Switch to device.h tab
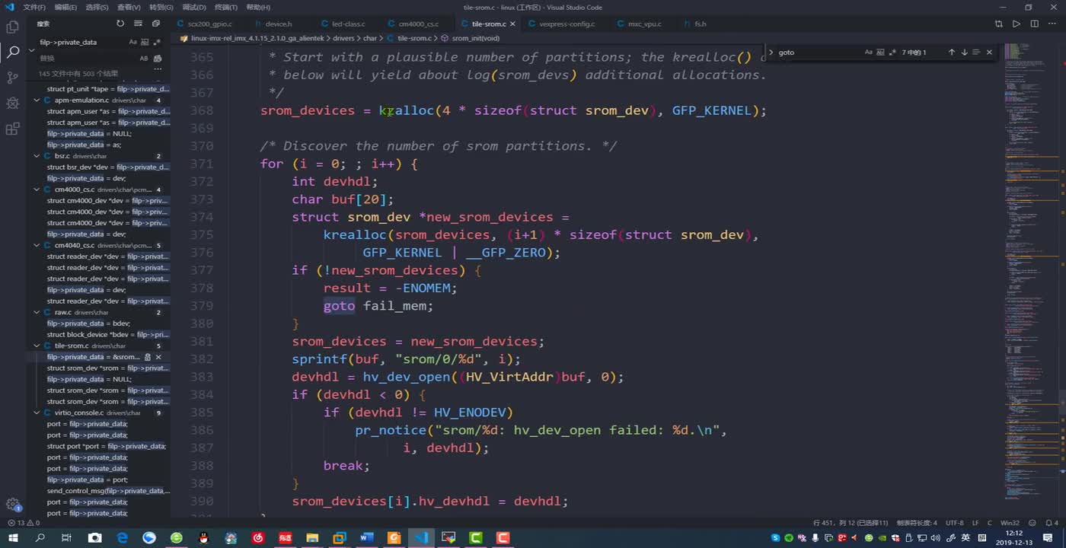This screenshot has height=548, width=1066. click(x=279, y=24)
